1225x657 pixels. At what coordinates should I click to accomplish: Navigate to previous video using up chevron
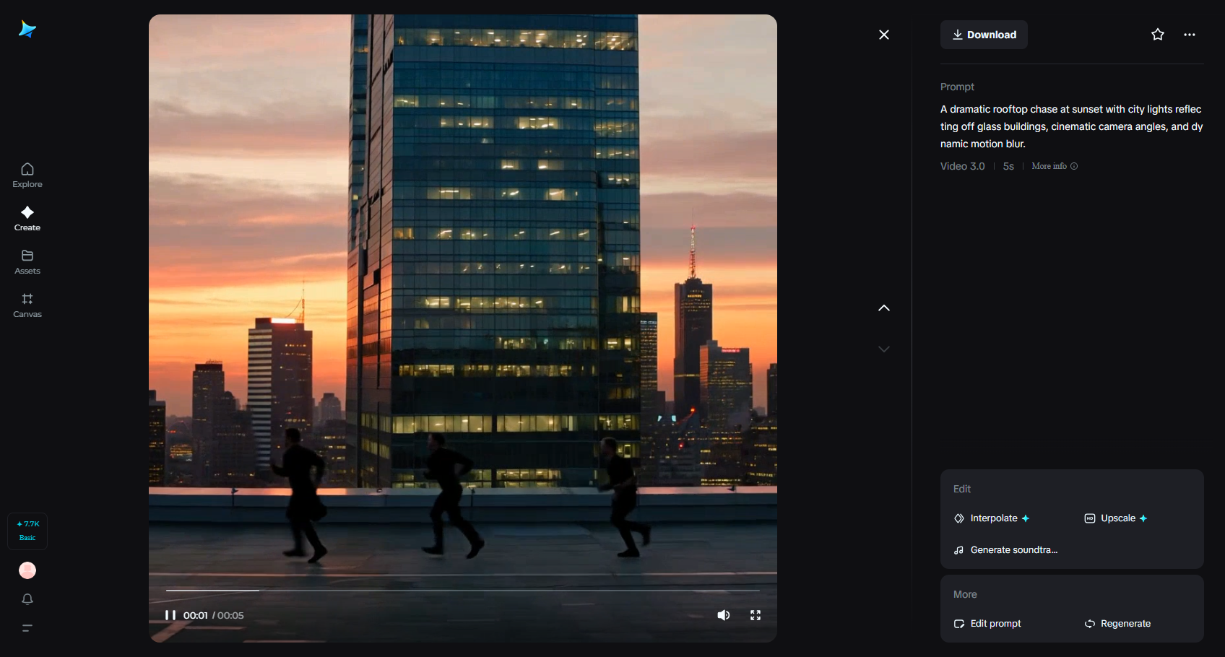coord(884,308)
